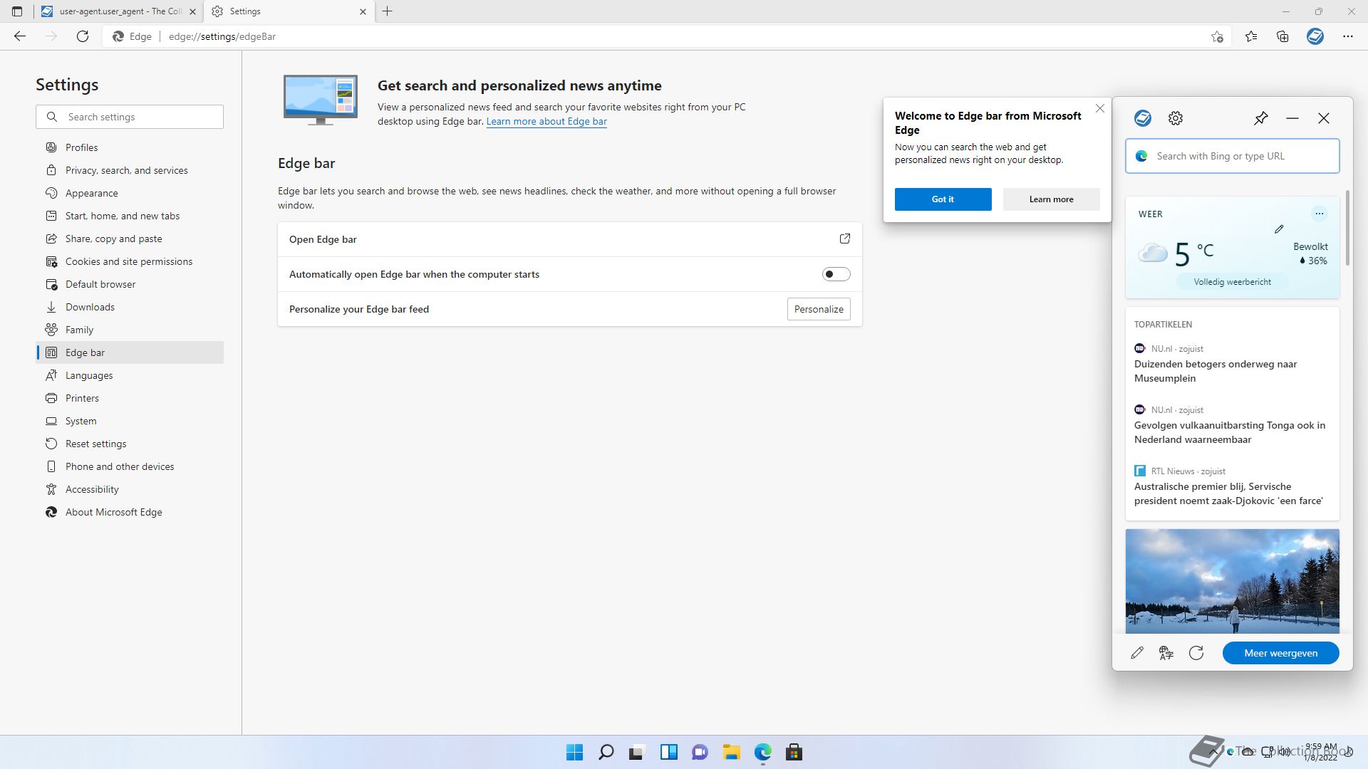Pin the Edge bar with pin icon
Viewport: 1368px width, 769px height.
point(1261,118)
